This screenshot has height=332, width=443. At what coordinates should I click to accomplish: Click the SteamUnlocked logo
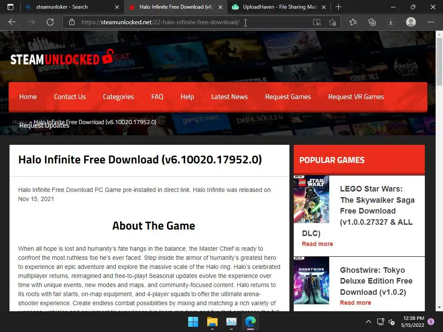(61, 58)
